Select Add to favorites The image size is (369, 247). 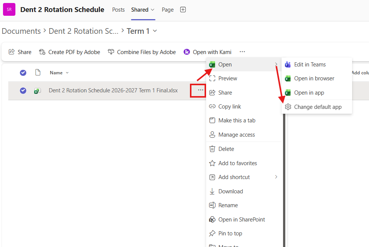coord(244,163)
